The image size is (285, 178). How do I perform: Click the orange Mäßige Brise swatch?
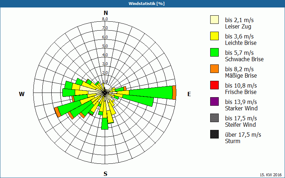(214, 69)
